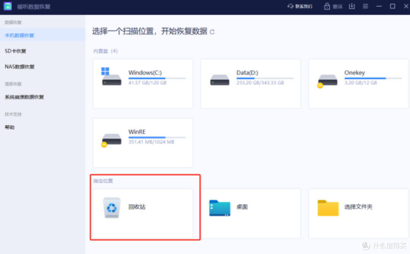This screenshot has height=254, width=410.
Task: Choose 桌面 label as scan location
Action: (x=242, y=207)
